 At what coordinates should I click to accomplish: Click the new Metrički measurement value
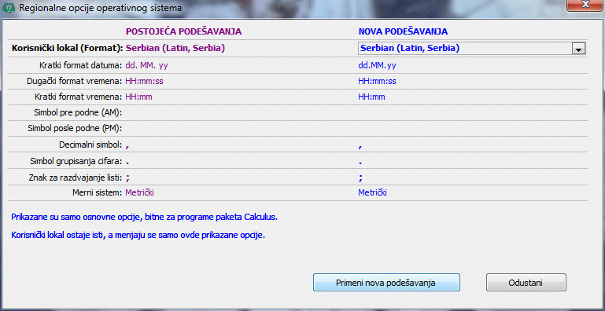[372, 192]
